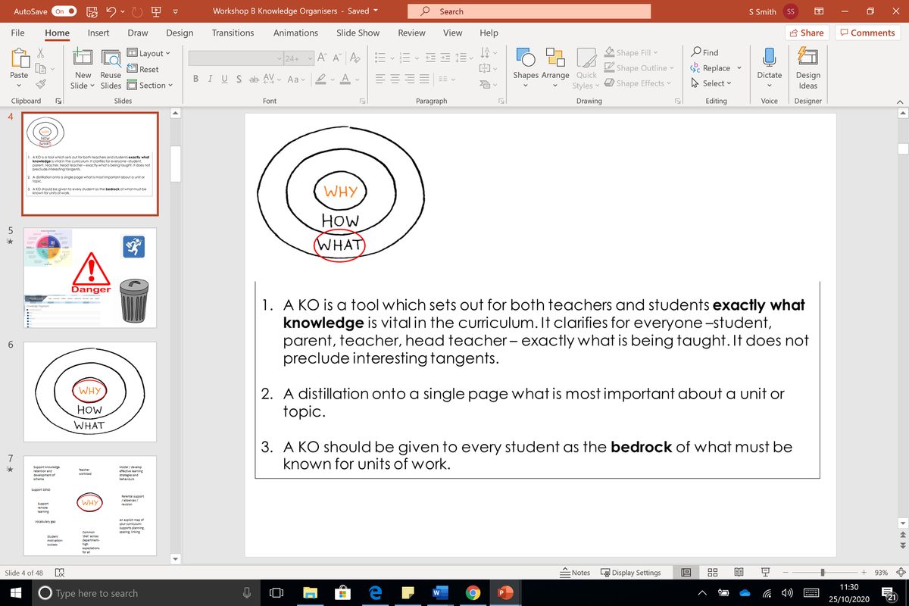Open Display Settings in the status bar
909x606 pixels.
[630, 573]
